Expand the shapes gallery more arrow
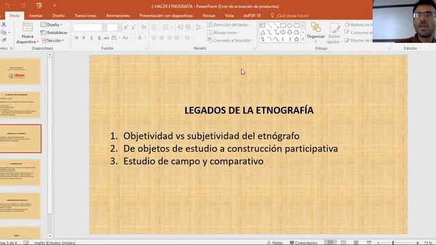Viewport: 436px width, 245px height. coord(303,39)
